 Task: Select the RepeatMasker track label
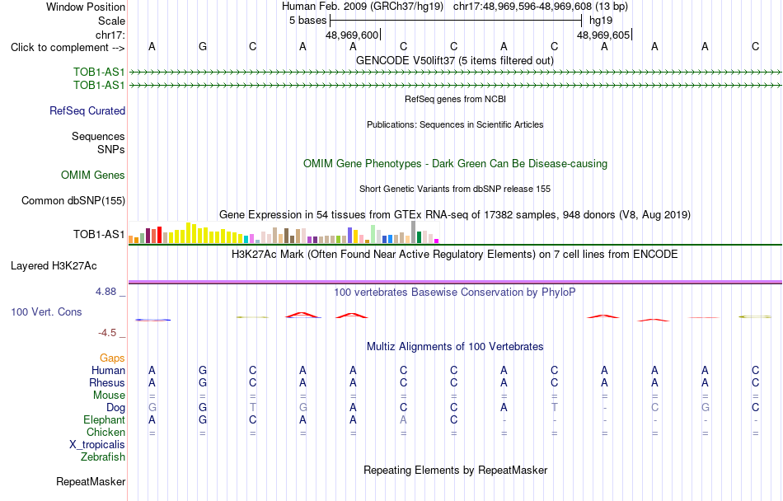[x=91, y=481]
